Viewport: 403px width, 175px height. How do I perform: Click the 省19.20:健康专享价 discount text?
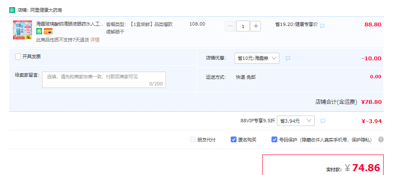click(296, 24)
